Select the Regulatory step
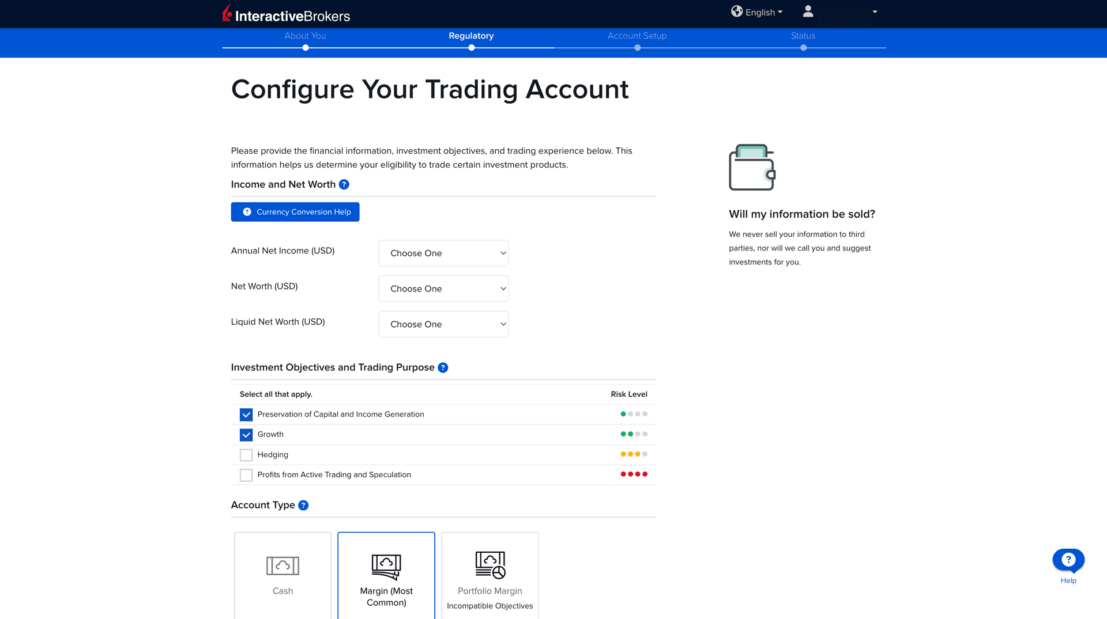This screenshot has height=619, width=1107. 471,36
